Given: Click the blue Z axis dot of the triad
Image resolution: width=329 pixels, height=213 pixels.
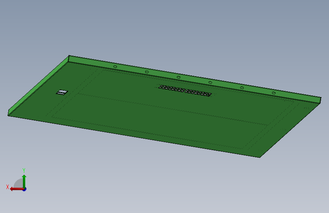Looking at the screenshot, I should click(x=25, y=189).
